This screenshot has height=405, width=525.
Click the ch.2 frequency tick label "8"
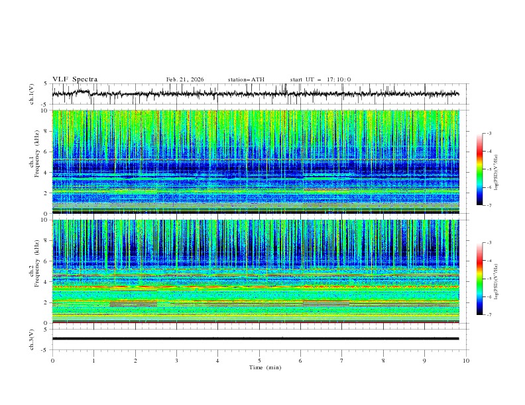pos(46,241)
